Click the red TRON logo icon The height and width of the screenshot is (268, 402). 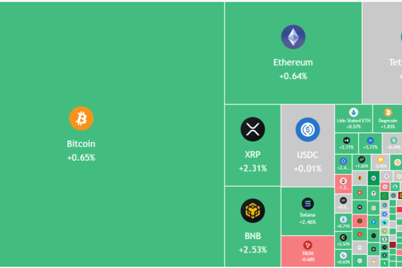tap(308, 245)
